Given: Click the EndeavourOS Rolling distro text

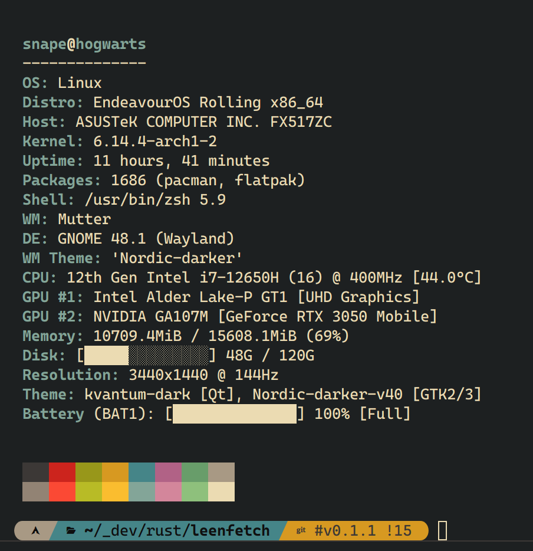Looking at the screenshot, I should tap(177, 103).
